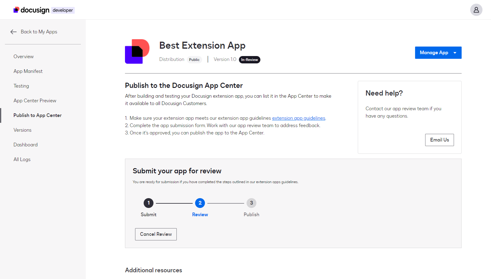Click the Submit your app for review heading
The width and height of the screenshot is (491, 279).
point(177,171)
